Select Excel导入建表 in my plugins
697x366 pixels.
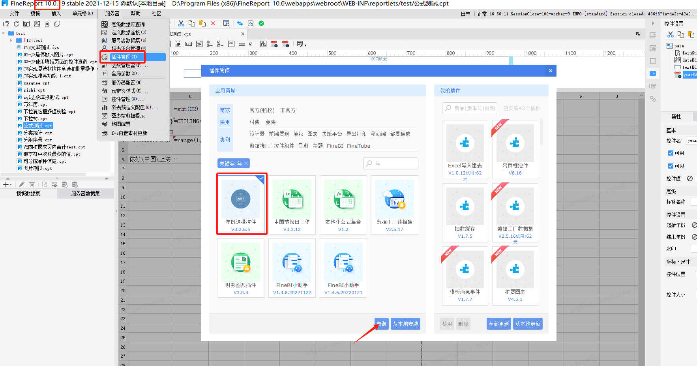pyautogui.click(x=465, y=150)
